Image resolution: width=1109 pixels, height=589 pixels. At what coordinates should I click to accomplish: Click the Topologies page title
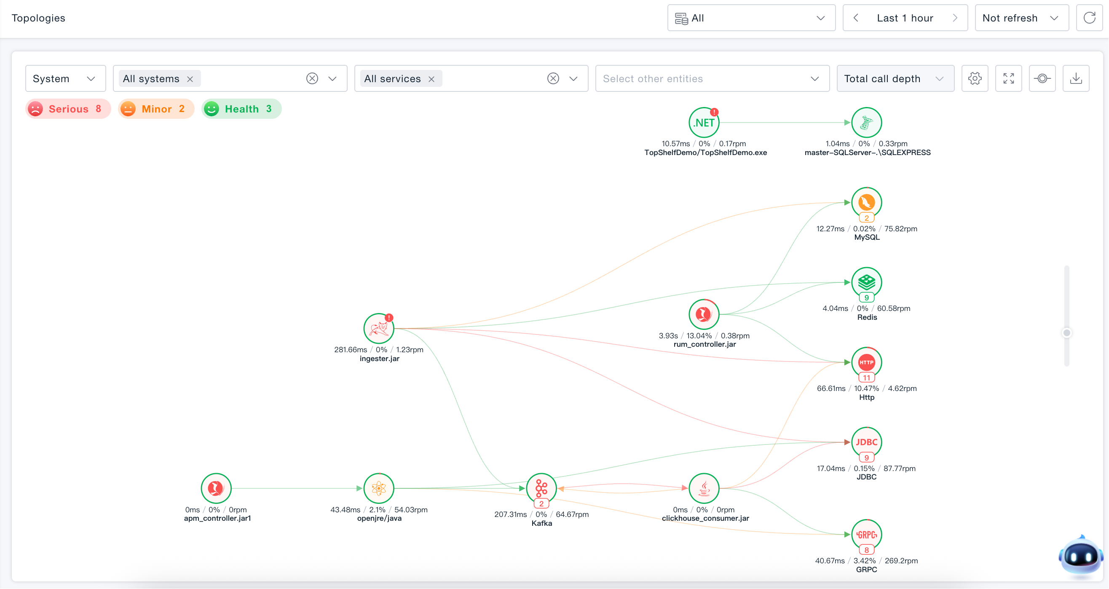tap(38, 18)
